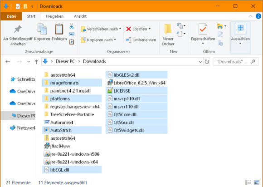
Task: Click the Neuer Ordner folder icon
Action: click(x=168, y=29)
